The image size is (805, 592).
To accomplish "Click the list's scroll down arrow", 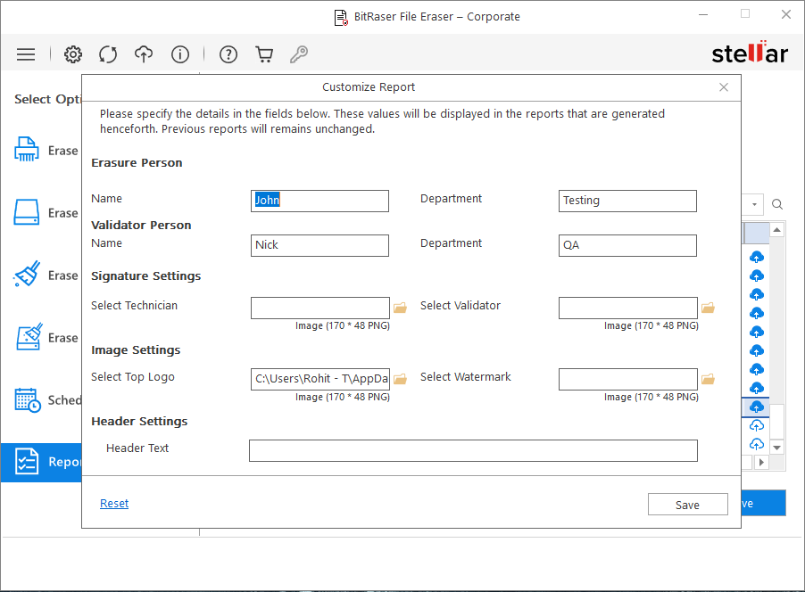I will 776,448.
